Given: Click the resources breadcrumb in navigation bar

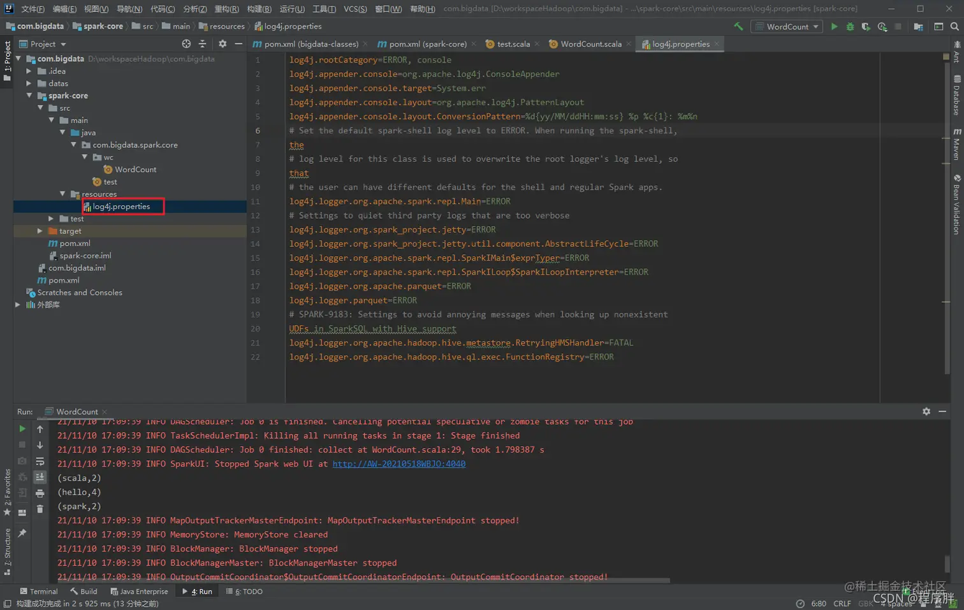Looking at the screenshot, I should (x=221, y=26).
